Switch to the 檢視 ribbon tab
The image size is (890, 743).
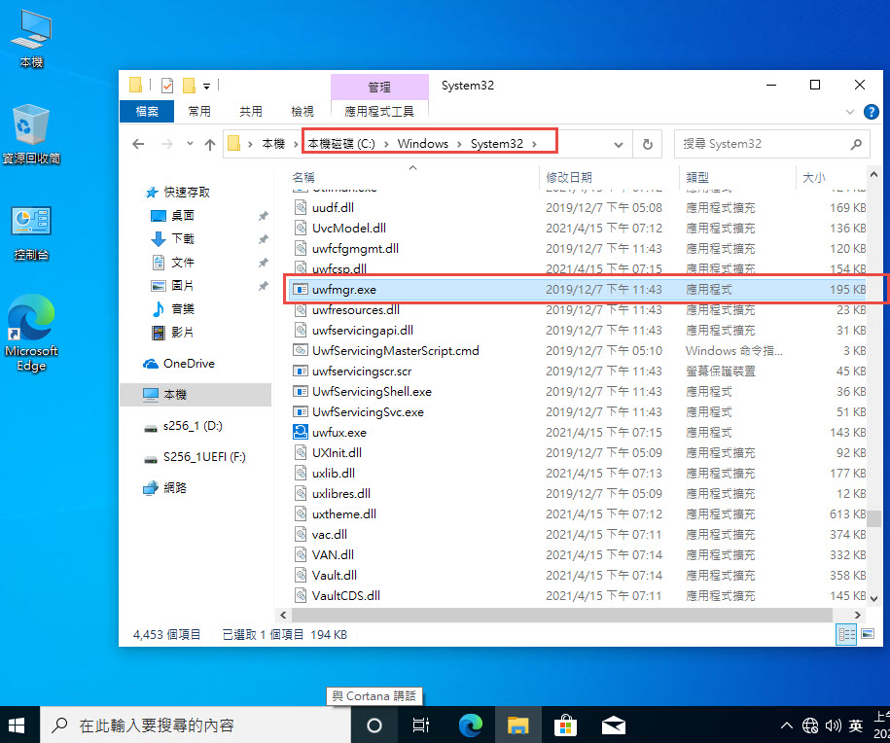(x=303, y=111)
